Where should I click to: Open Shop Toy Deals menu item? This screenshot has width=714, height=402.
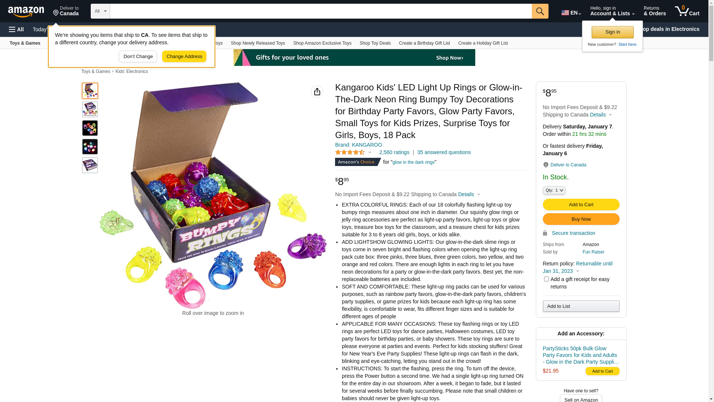375,43
